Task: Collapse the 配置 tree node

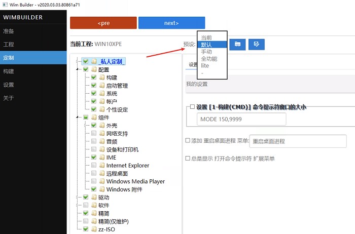Action: coord(78,69)
